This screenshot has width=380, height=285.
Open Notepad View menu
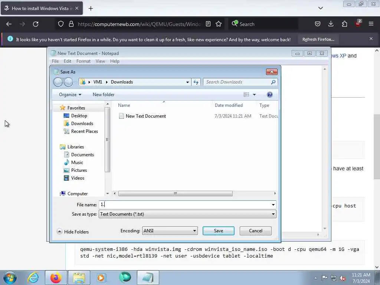click(100, 61)
